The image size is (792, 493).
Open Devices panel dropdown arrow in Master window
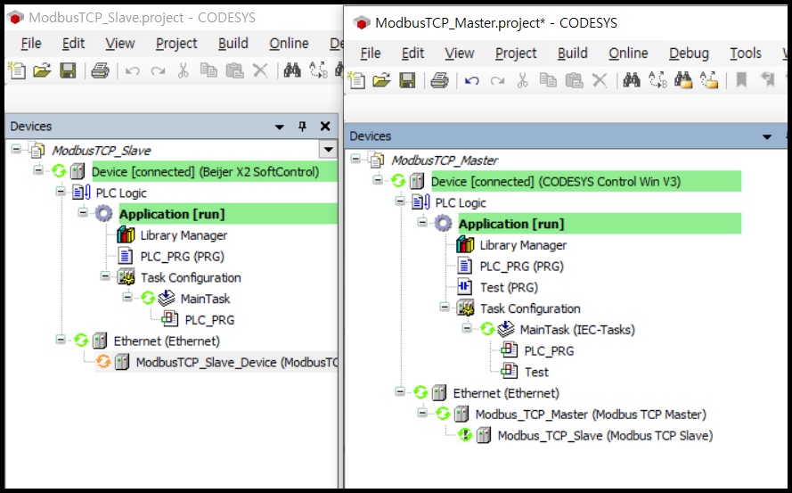(767, 137)
